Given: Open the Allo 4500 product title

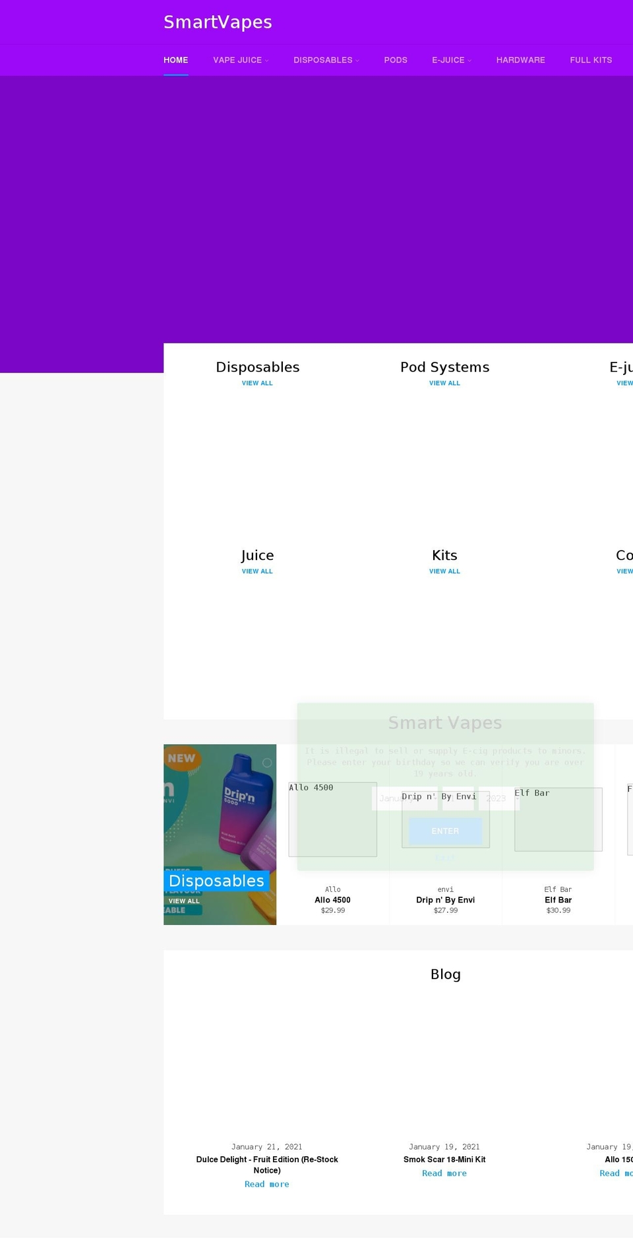Looking at the screenshot, I should [332, 900].
